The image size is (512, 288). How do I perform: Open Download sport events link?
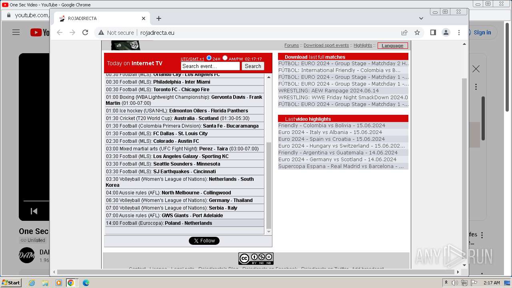tap(326, 45)
